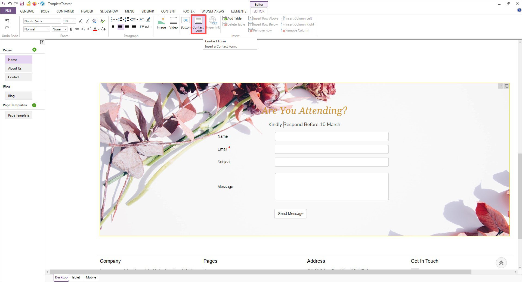This screenshot has width=522, height=282.
Task: Click into the Email input field
Action: pyautogui.click(x=331, y=149)
